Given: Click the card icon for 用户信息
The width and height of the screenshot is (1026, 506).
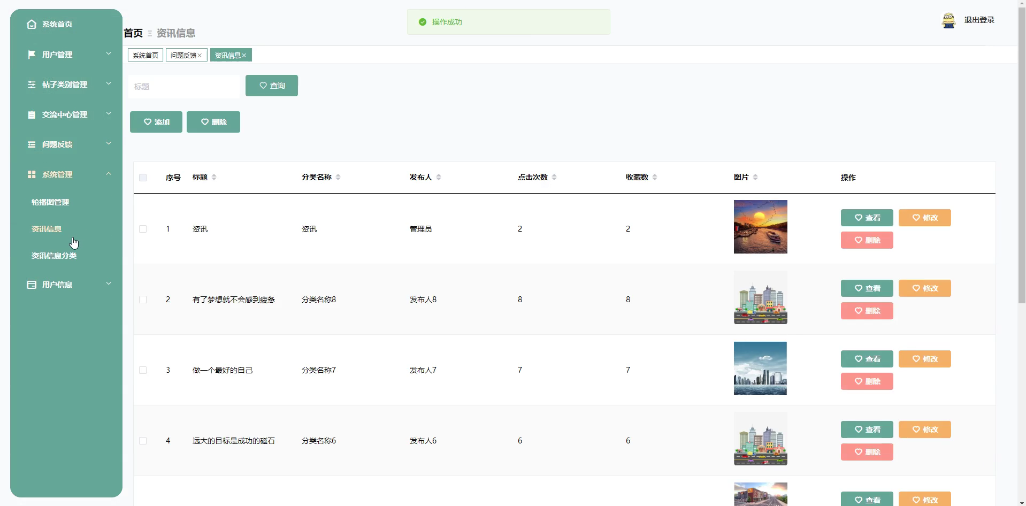Looking at the screenshot, I should 32,285.
